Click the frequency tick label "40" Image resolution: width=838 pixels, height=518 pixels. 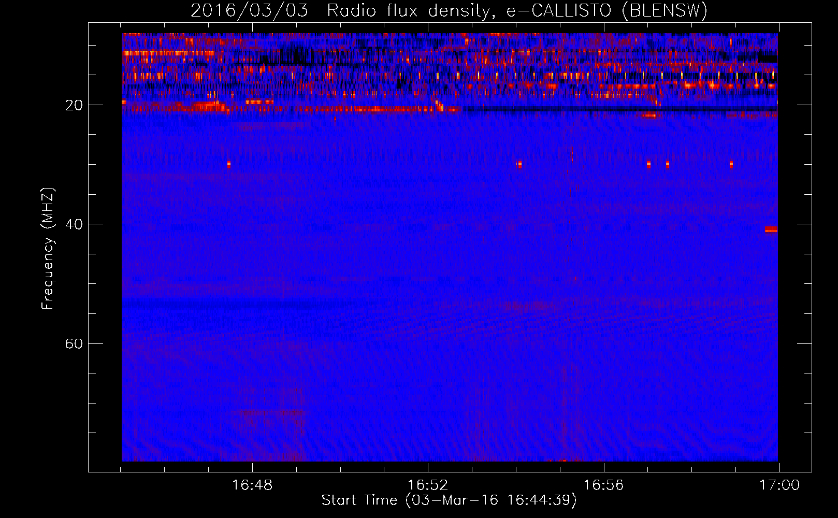[x=74, y=224]
